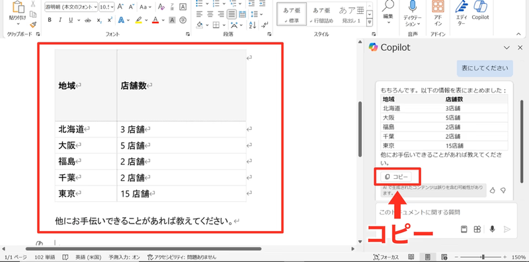Thumbs up the Copilot response

click(x=492, y=190)
